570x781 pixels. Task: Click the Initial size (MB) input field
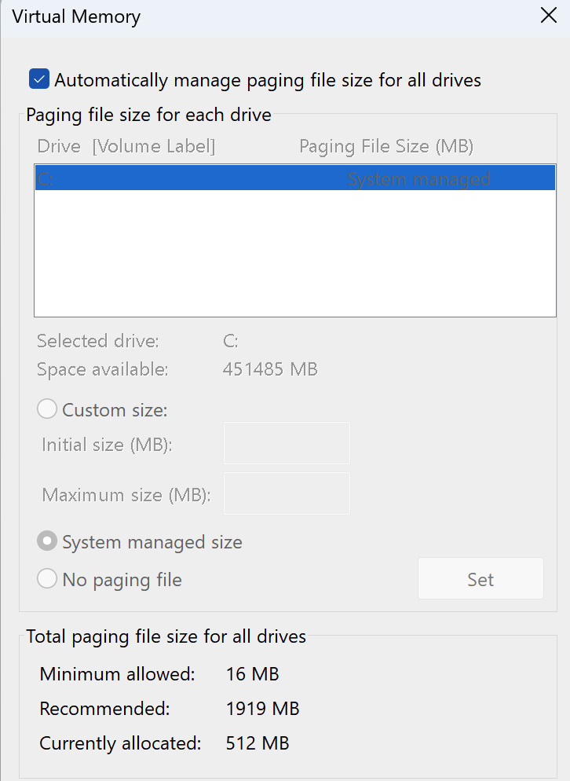tap(287, 443)
